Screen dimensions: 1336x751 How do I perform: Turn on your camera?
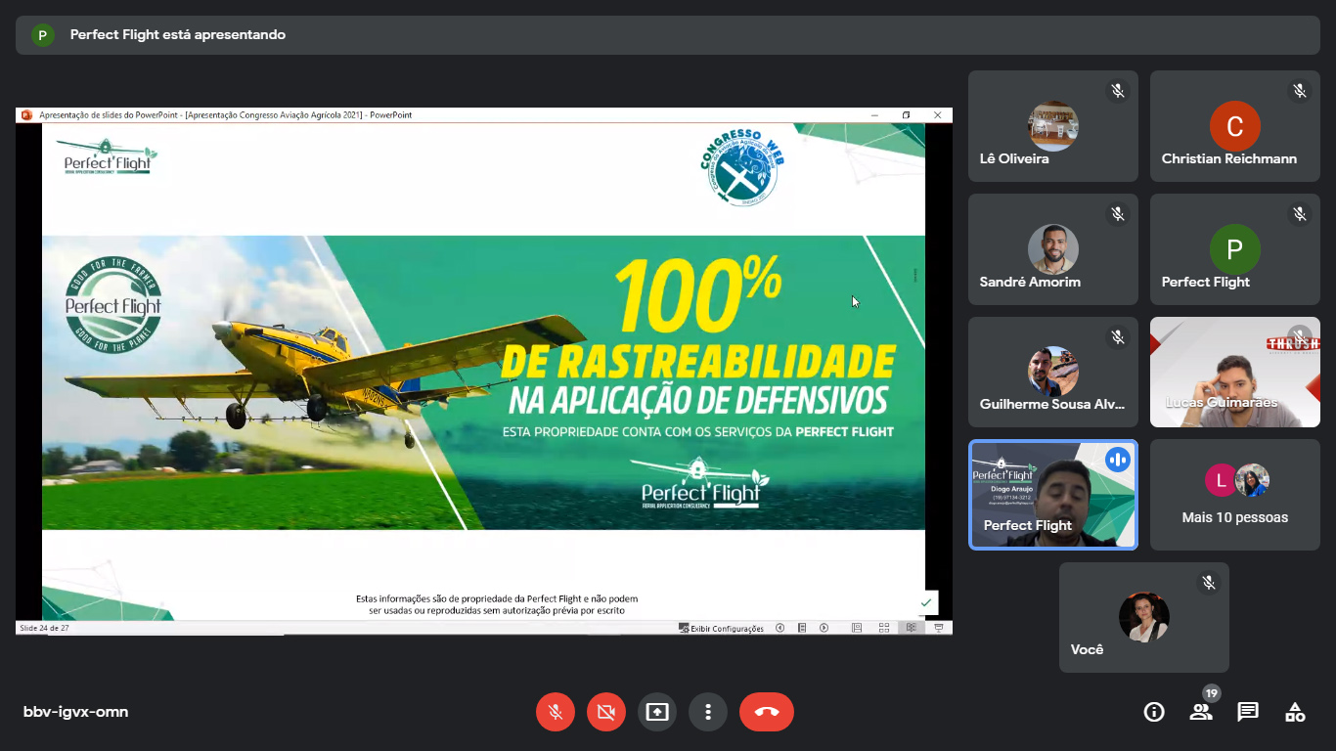click(x=606, y=712)
